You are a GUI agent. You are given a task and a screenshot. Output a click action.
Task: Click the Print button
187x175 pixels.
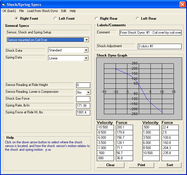point(141,165)
